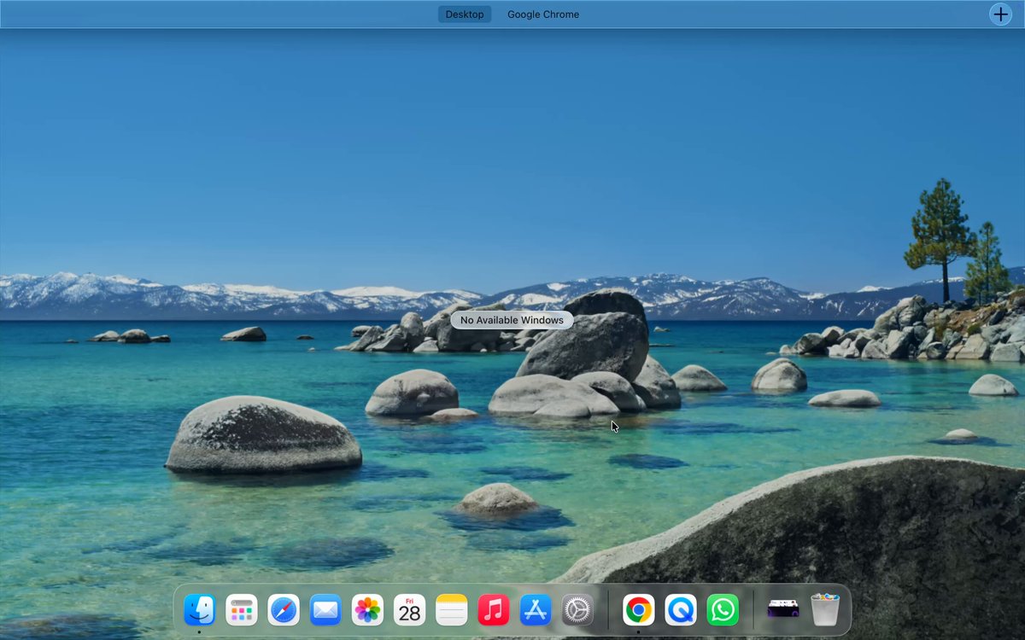Launch QuickTime Player from the Dock
This screenshot has height=640, width=1025.
pyautogui.click(x=681, y=610)
